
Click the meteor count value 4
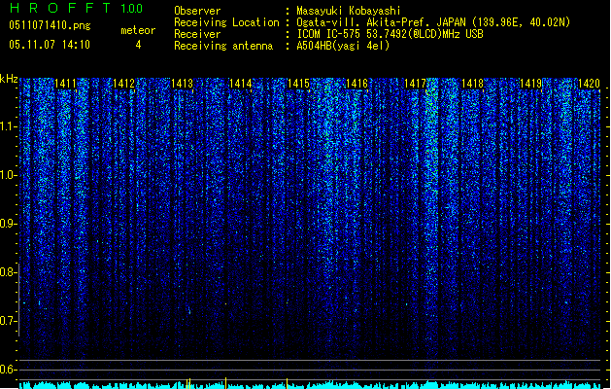pyautogui.click(x=138, y=45)
